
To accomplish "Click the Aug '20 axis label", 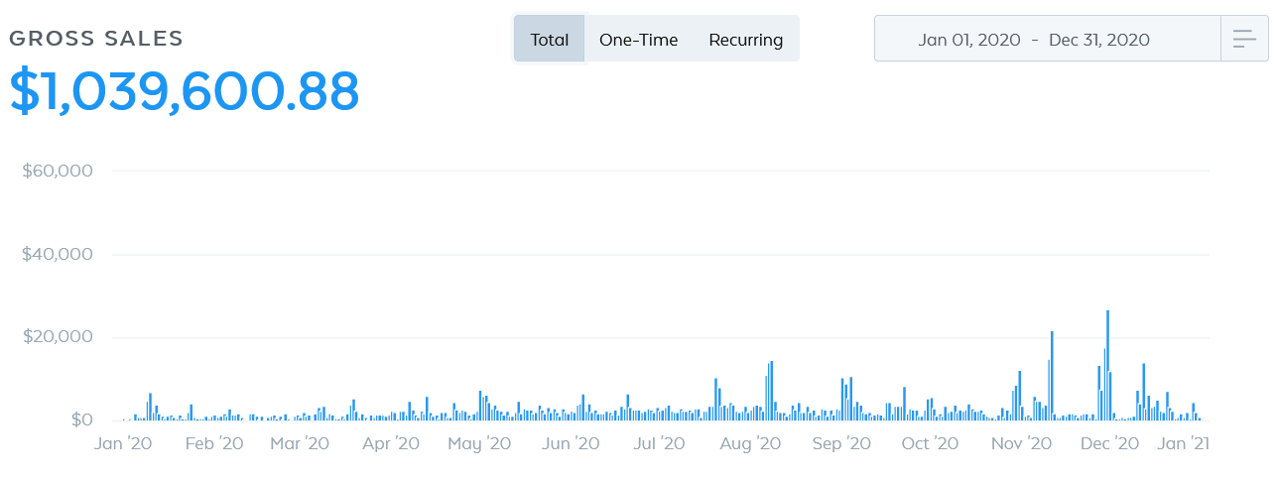I will point(750,443).
